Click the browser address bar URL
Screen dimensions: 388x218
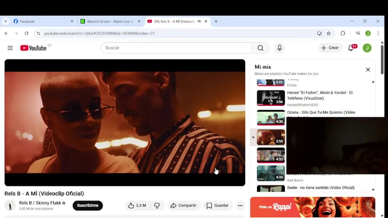pos(99,33)
